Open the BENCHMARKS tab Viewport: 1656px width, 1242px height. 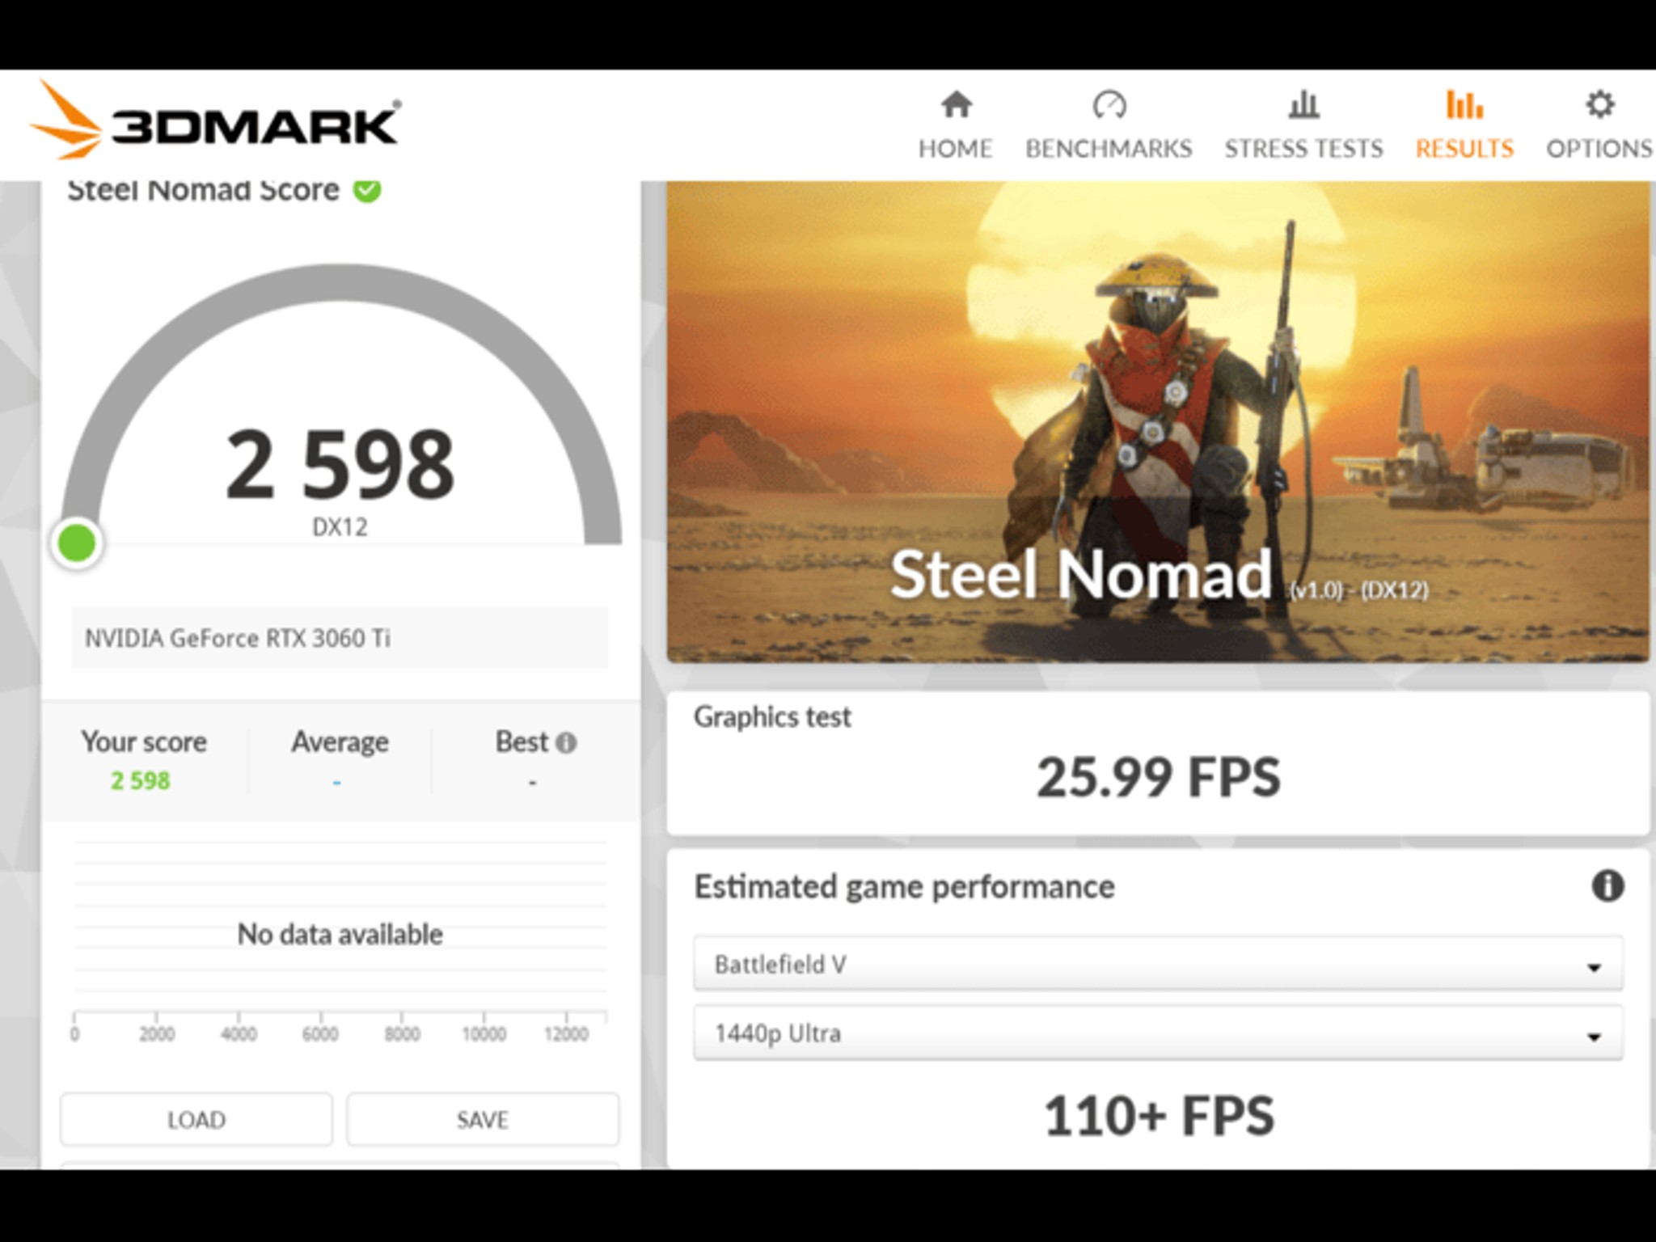point(1109,125)
